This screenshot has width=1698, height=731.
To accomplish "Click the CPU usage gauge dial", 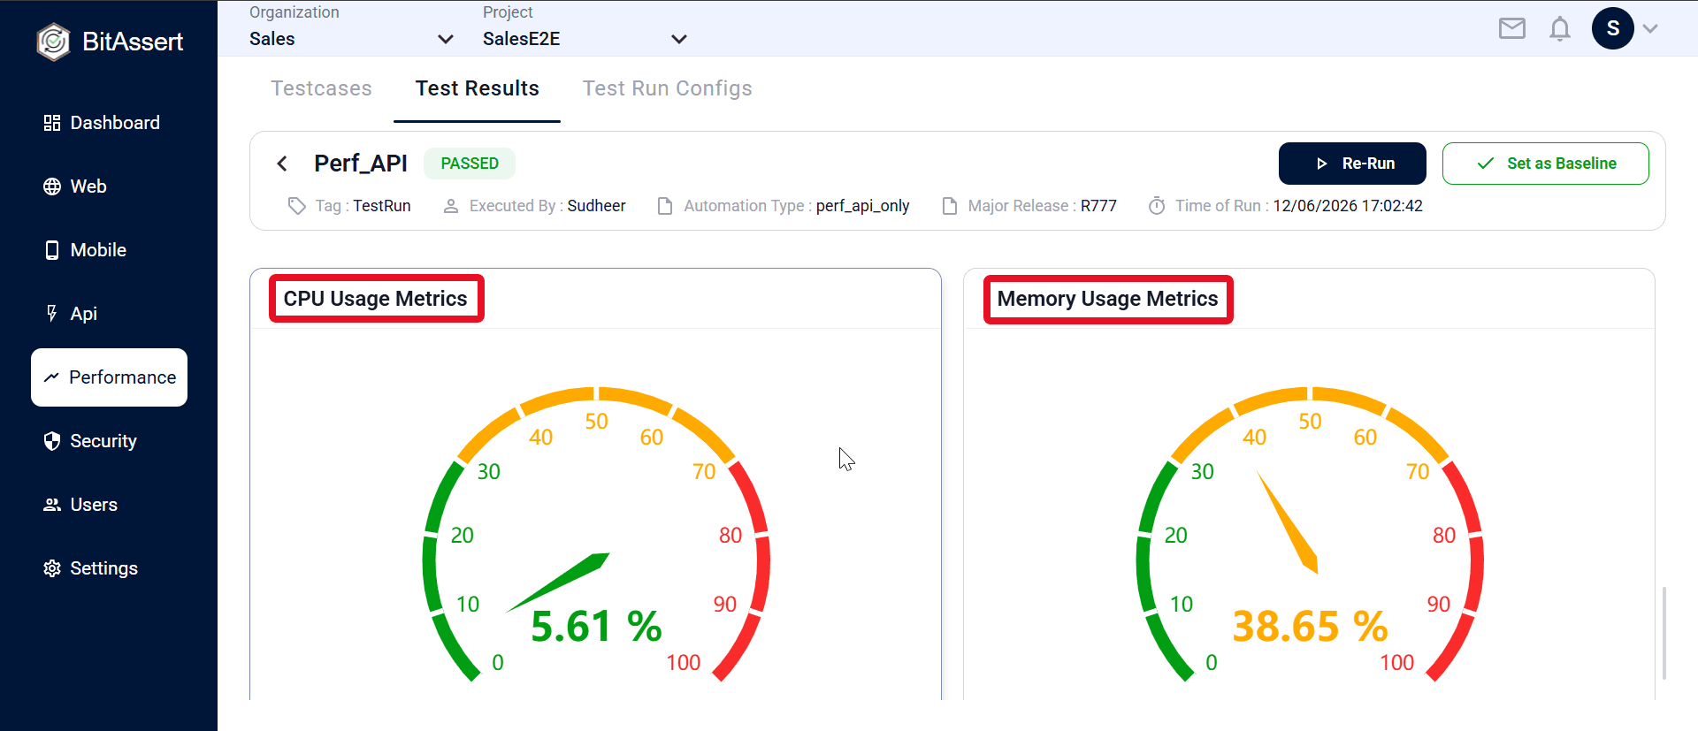I will coord(596,535).
